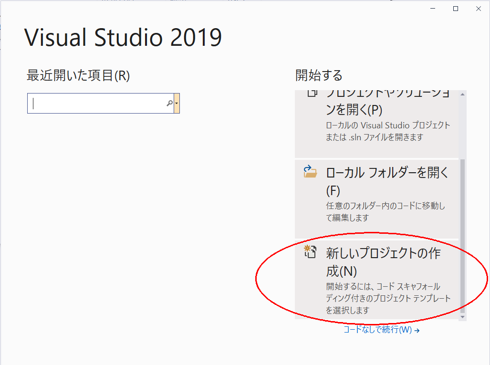Viewport: 490px width, 365px height.
Task: Open the search box dropdown arrow
Action: (x=177, y=103)
